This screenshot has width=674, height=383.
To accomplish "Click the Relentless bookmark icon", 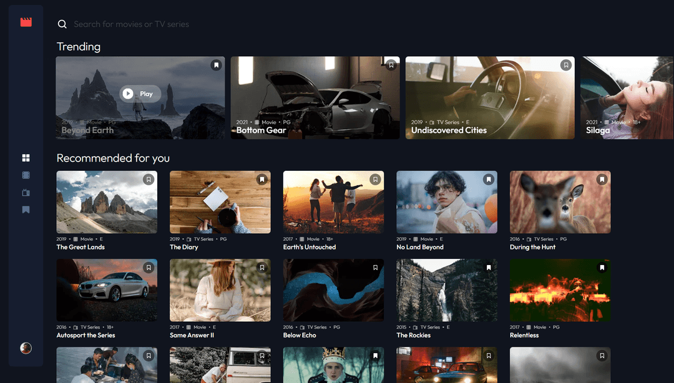I will [602, 268].
